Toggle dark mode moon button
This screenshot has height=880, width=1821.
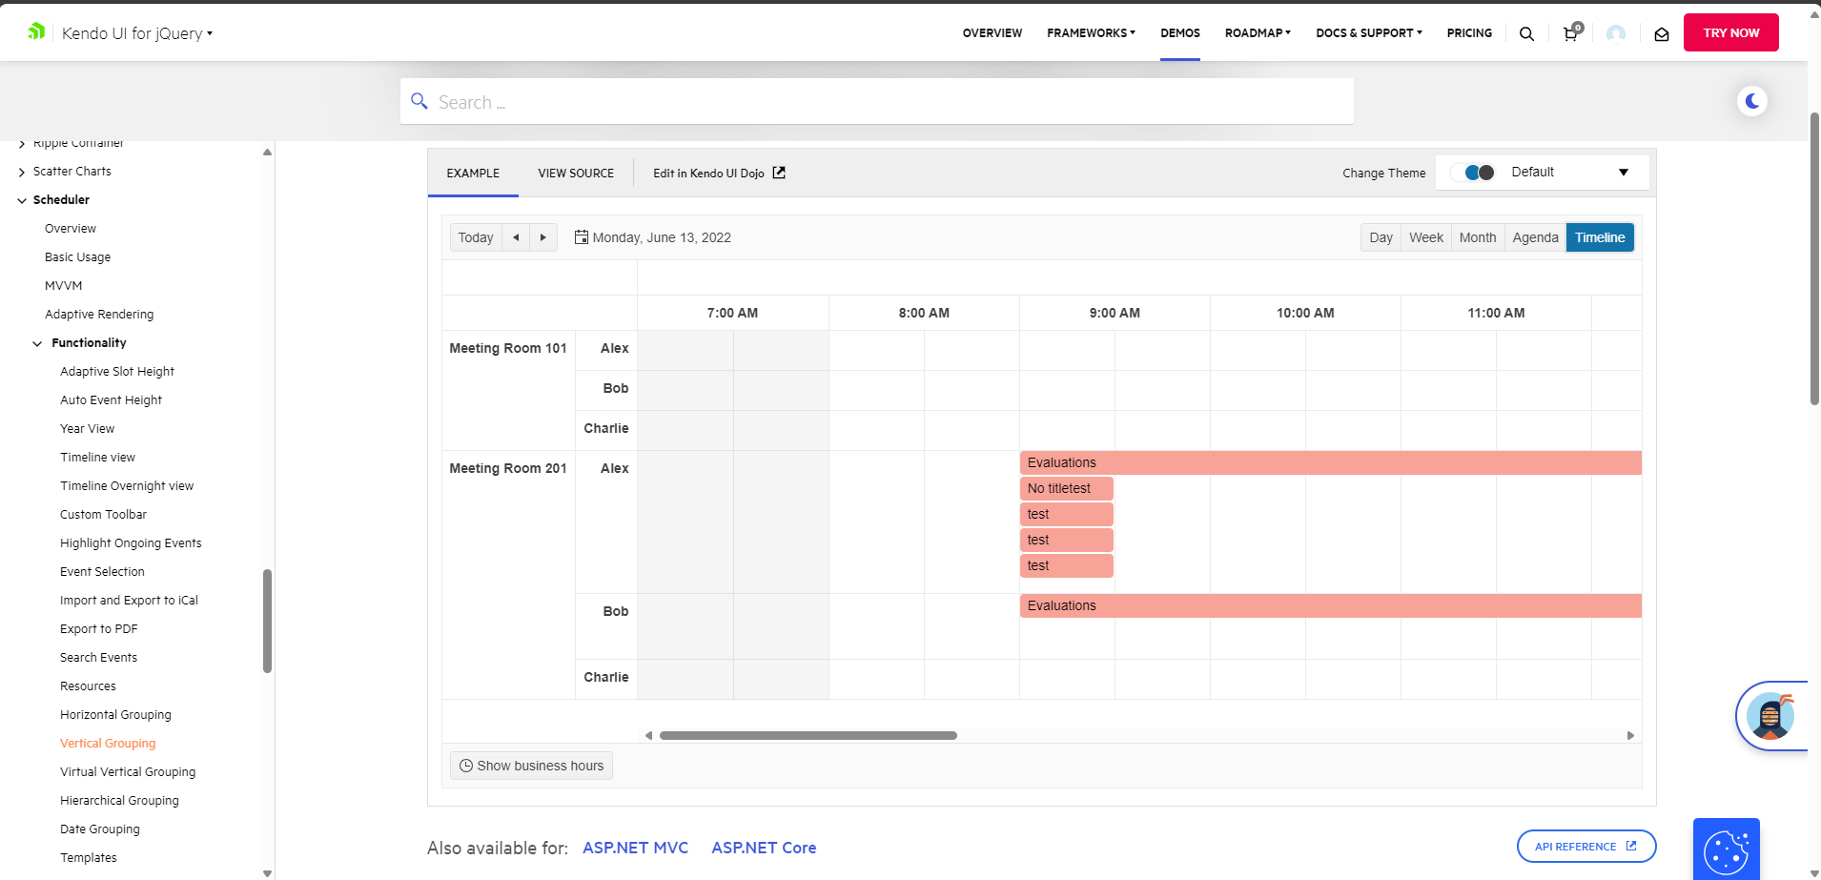coord(1752,101)
